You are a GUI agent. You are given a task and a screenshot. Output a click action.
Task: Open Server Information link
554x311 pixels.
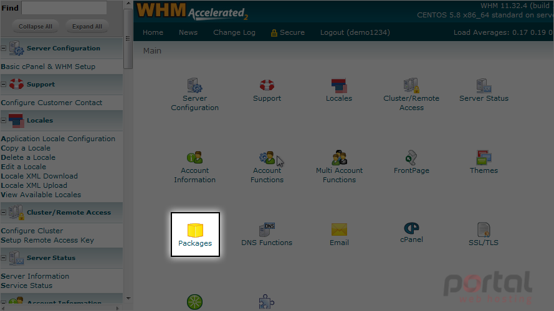[x=35, y=276]
